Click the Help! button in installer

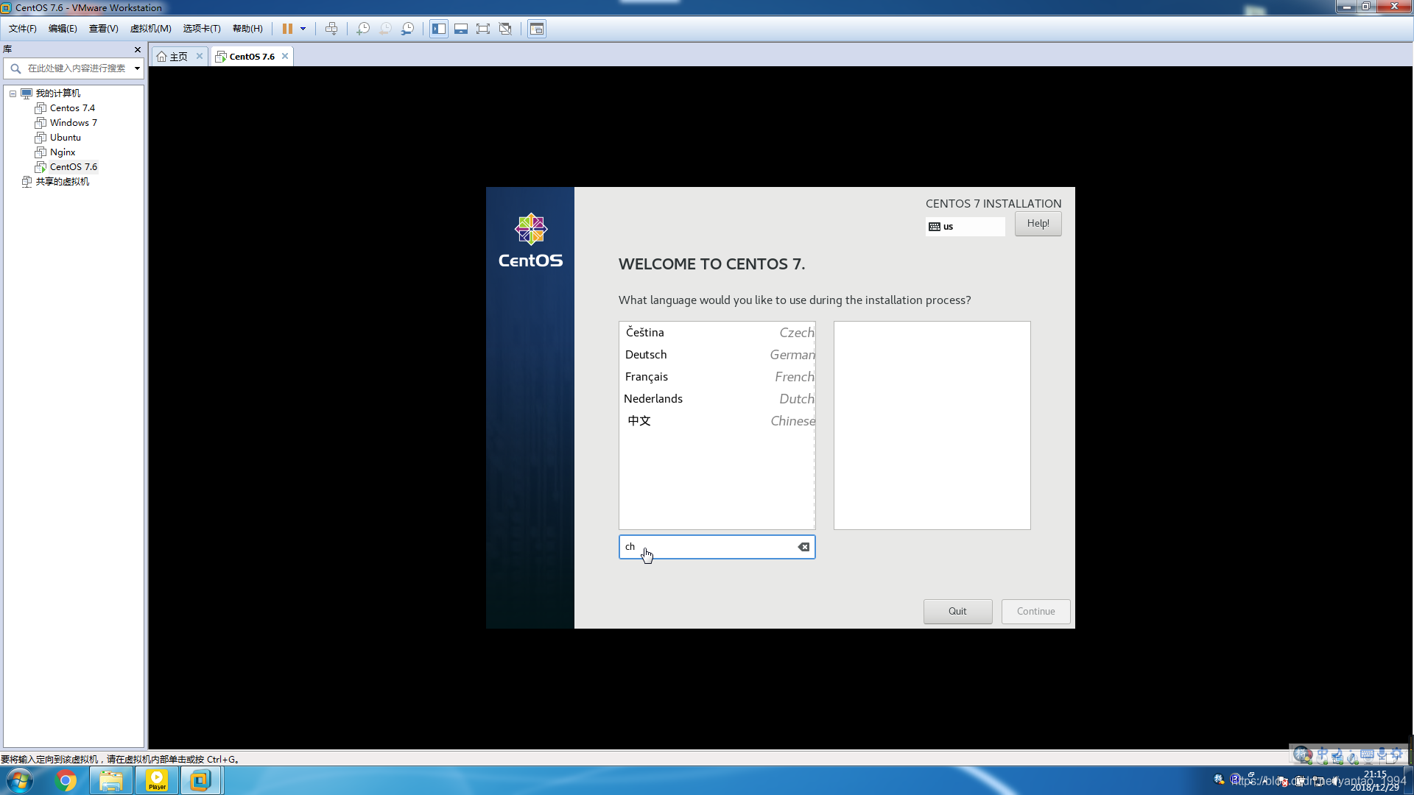click(x=1038, y=224)
